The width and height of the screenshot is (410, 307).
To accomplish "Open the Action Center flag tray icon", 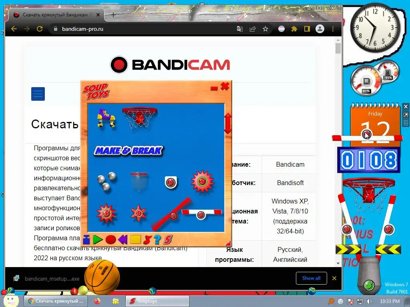I will tap(350, 301).
